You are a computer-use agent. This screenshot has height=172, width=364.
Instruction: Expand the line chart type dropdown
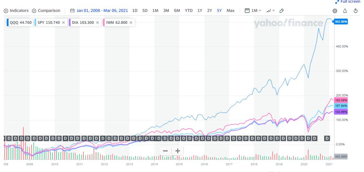(271, 11)
